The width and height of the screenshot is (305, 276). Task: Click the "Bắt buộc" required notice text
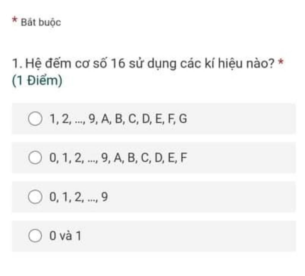coord(41,22)
